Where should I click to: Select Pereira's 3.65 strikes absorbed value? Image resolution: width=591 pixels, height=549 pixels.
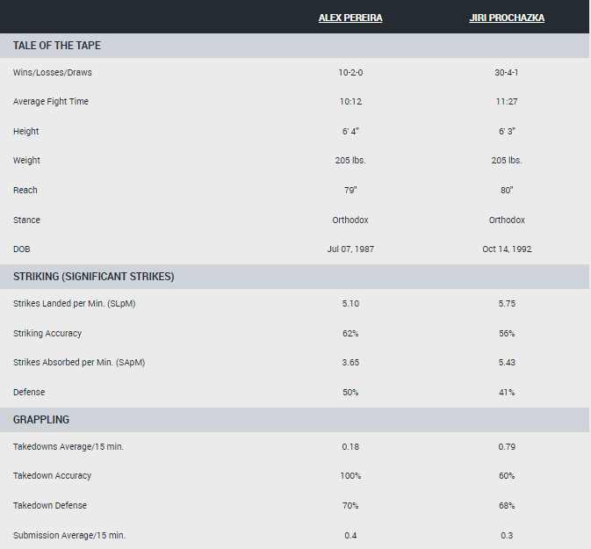(350, 363)
